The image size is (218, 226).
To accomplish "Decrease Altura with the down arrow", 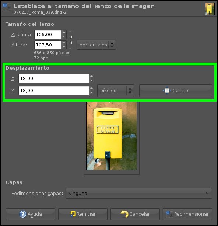I will pos(64,47).
